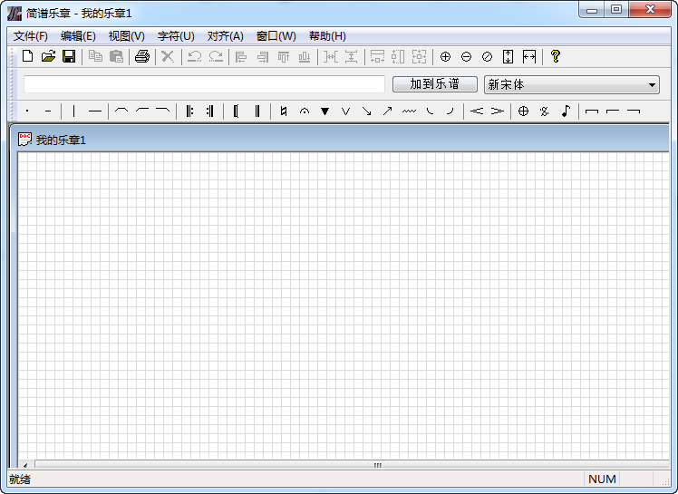Click the zoom in plus circle icon

tap(445, 56)
